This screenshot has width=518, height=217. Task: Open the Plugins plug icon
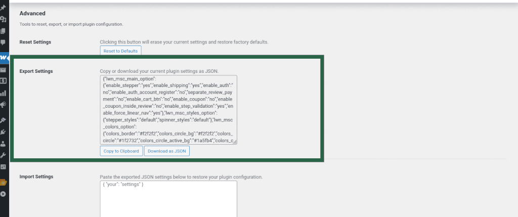(x=3, y=132)
